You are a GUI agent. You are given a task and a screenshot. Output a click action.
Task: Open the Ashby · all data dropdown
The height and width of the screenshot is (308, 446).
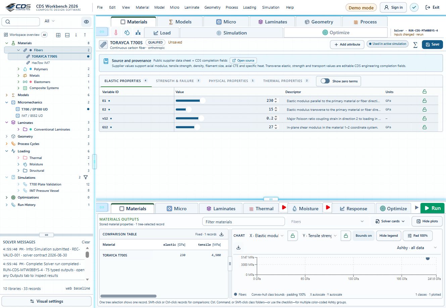[x=416, y=248]
